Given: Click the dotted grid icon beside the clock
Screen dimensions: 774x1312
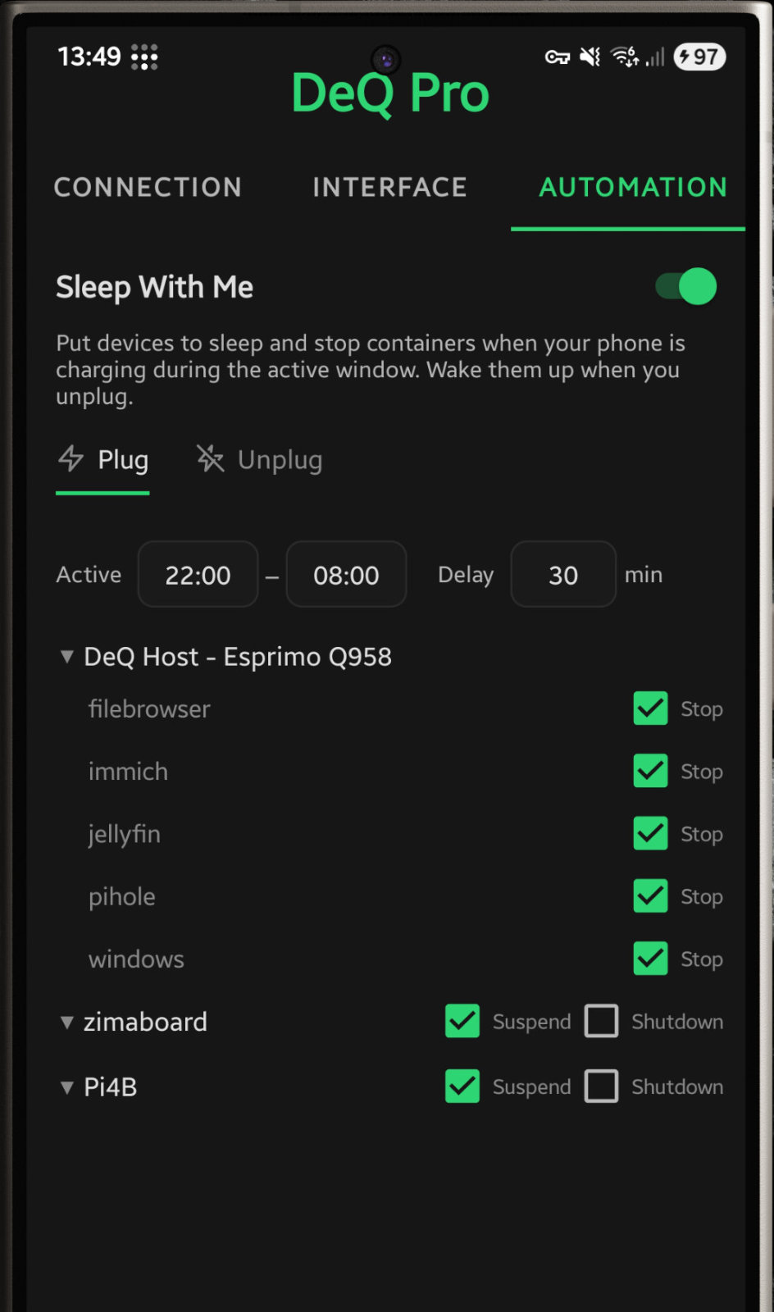Looking at the screenshot, I should (x=145, y=57).
